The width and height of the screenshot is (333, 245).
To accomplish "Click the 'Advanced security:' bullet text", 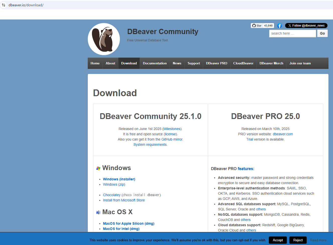I will (234, 178).
